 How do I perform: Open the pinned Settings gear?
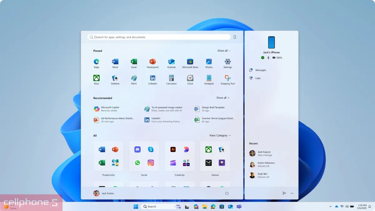pyautogui.click(x=227, y=63)
